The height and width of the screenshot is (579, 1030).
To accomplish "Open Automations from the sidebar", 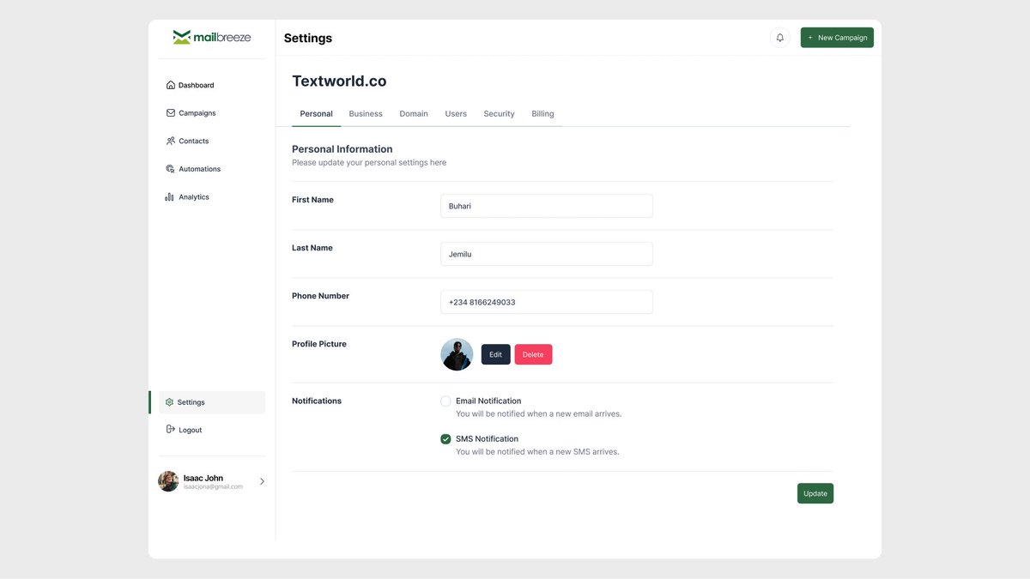I will pos(200,169).
